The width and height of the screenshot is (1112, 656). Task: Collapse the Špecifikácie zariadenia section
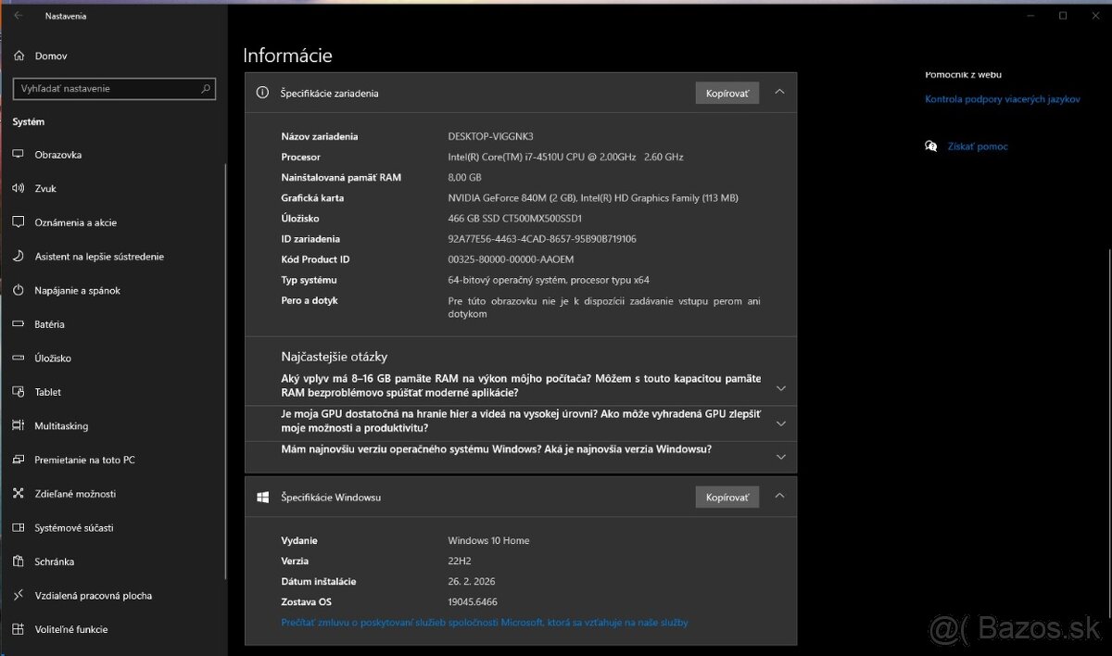coord(780,92)
